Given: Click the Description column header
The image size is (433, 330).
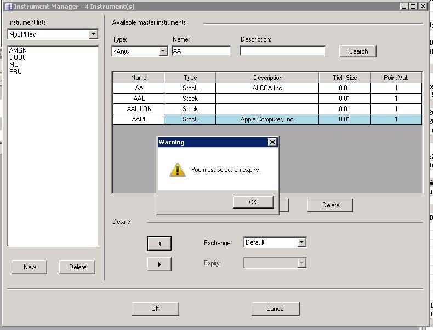Looking at the screenshot, I should click(x=267, y=78).
